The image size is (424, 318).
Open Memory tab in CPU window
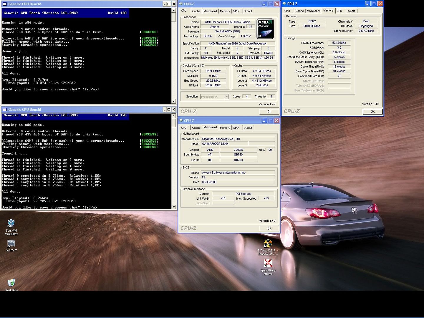tap(225, 11)
